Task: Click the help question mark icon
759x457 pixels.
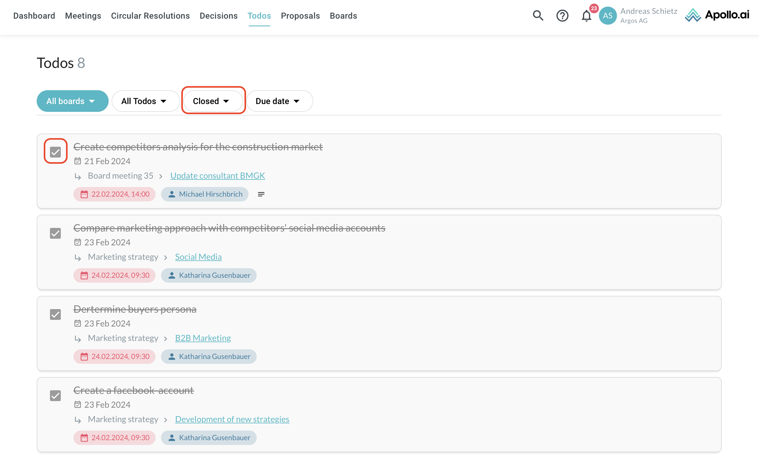Action: pos(562,15)
